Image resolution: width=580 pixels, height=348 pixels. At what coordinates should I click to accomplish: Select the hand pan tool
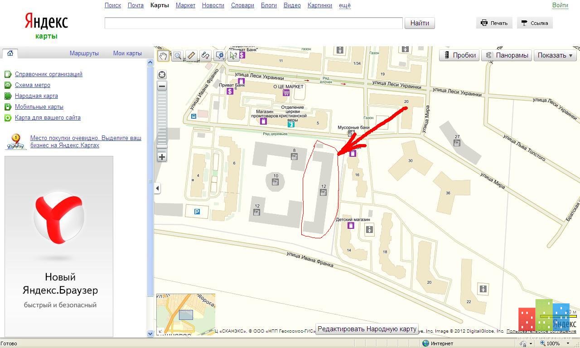pos(163,56)
